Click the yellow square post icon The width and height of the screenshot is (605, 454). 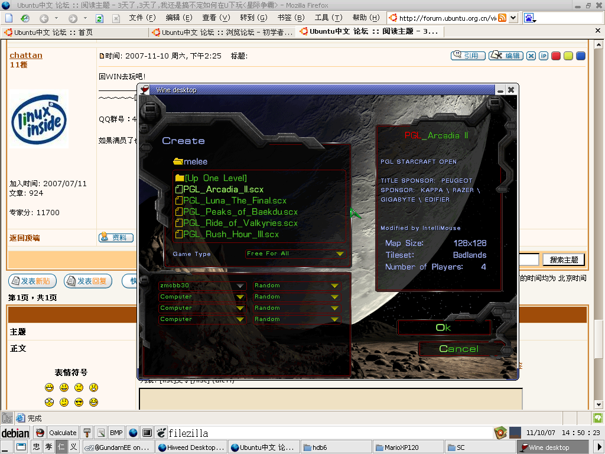point(568,56)
